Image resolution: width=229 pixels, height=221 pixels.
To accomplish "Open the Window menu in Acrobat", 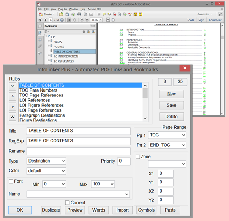I will point(73,9).
